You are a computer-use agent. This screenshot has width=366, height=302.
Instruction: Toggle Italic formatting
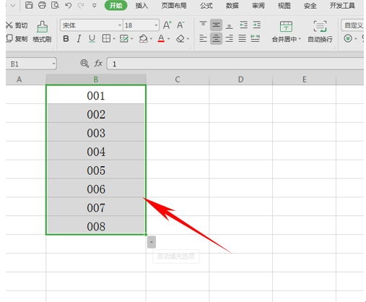[79, 39]
